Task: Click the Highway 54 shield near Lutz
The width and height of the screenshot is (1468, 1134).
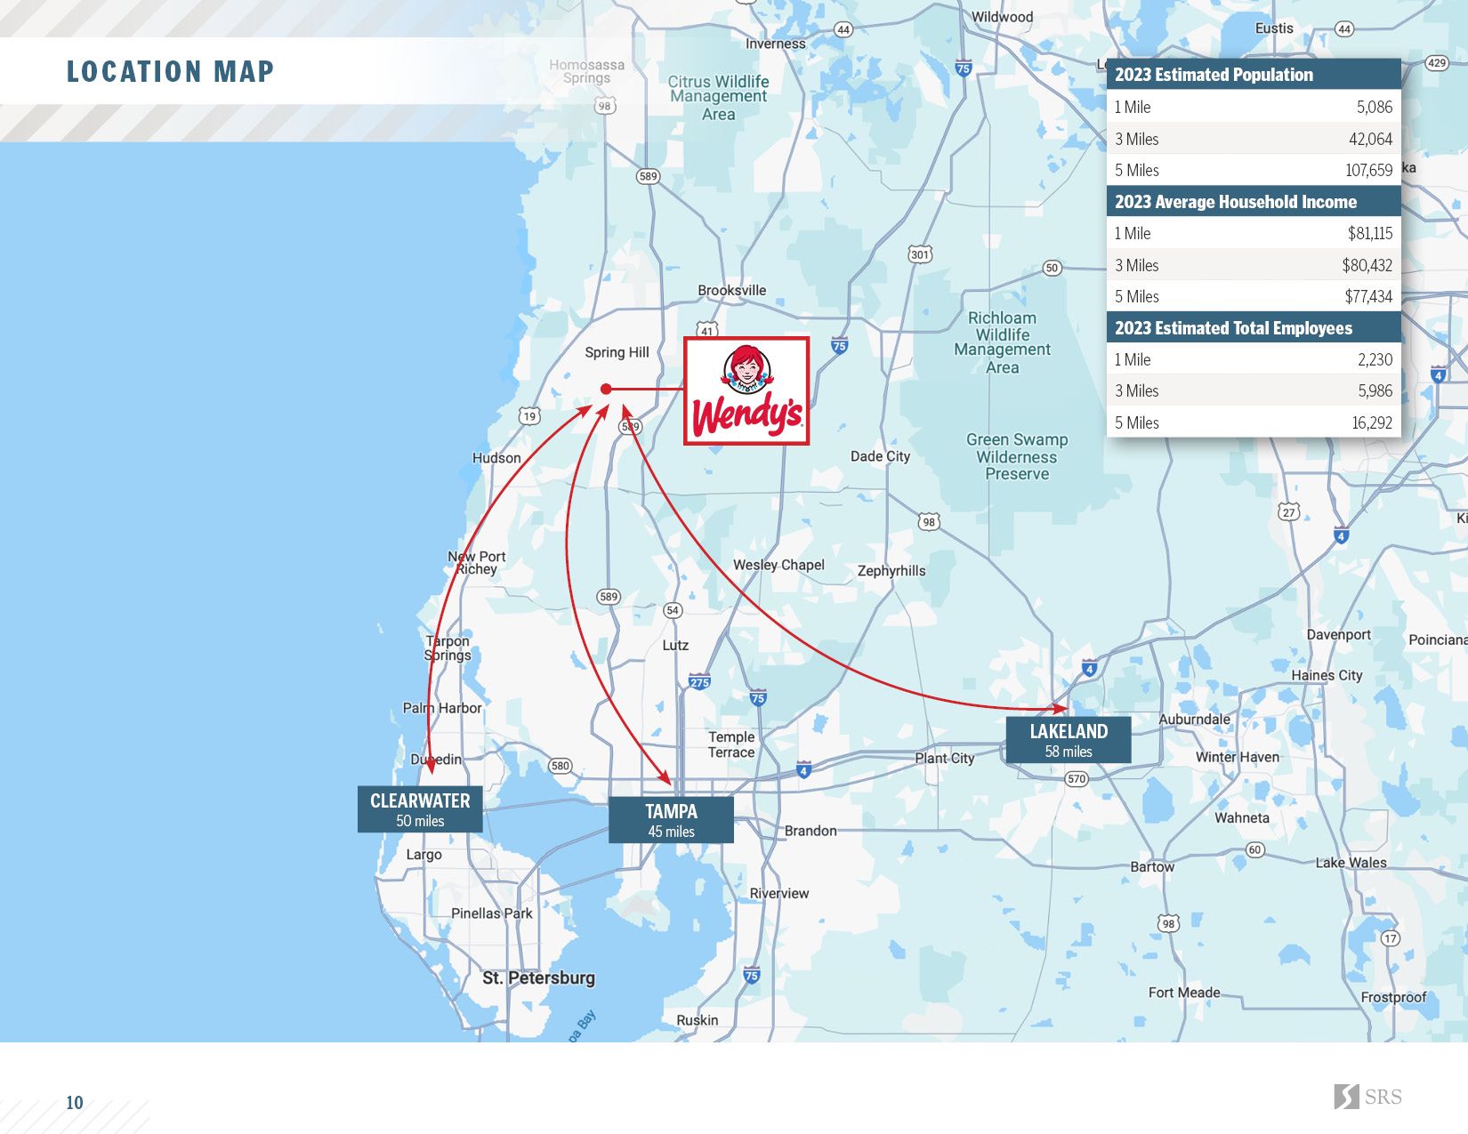Action: click(673, 610)
